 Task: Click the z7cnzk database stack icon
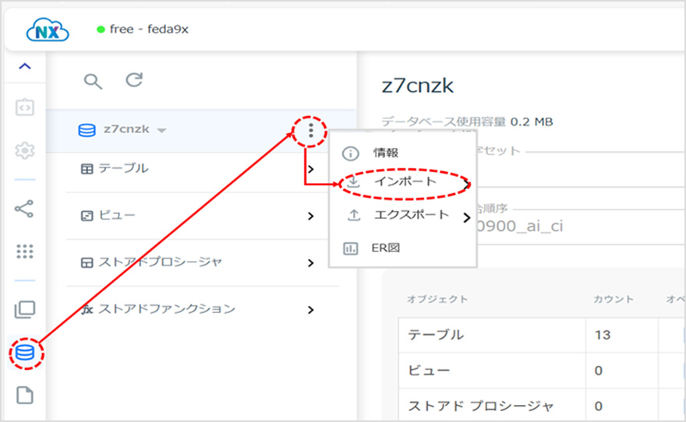pyautogui.click(x=87, y=130)
